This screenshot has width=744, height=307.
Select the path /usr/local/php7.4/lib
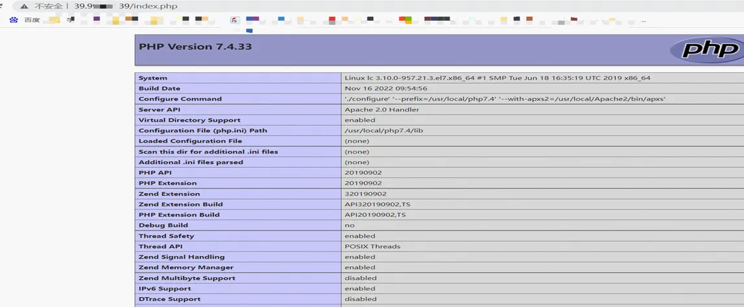(383, 131)
